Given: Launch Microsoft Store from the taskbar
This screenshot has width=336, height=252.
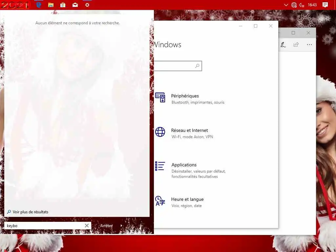Looking at the screenshot, I should 63,5.
